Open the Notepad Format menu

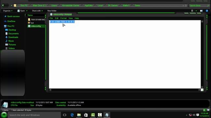tap(63, 18)
